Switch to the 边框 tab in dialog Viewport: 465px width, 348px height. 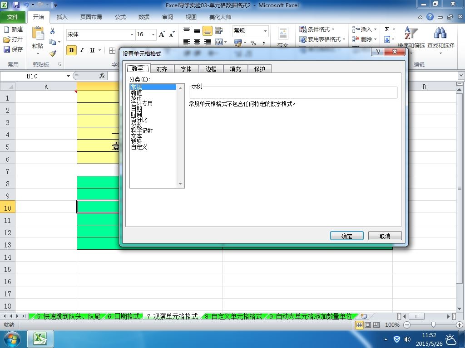[x=211, y=69]
